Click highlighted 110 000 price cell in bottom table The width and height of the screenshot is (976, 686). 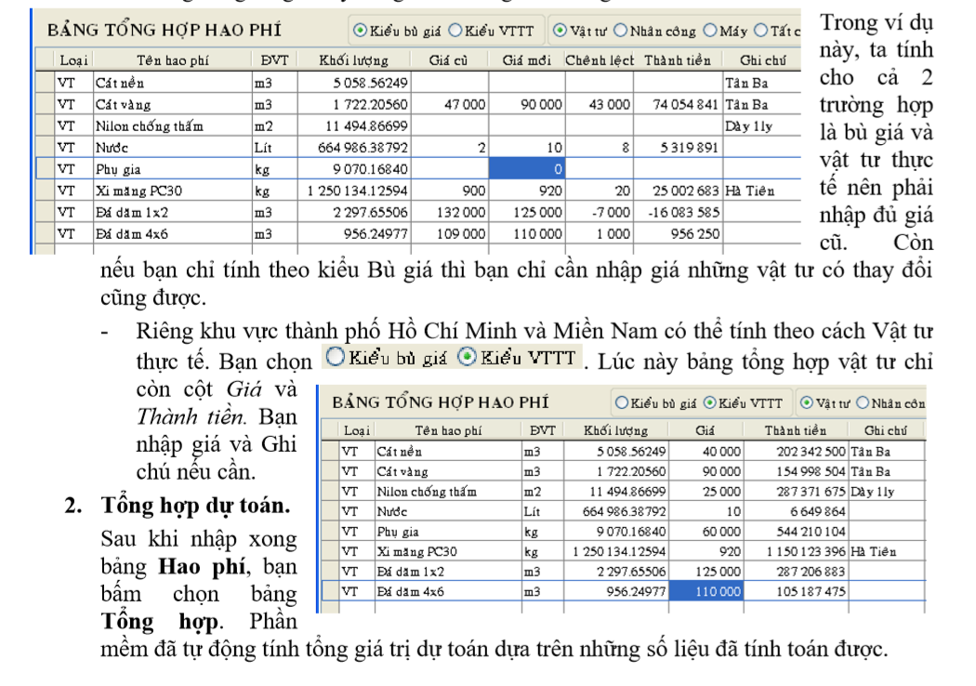coord(706,591)
